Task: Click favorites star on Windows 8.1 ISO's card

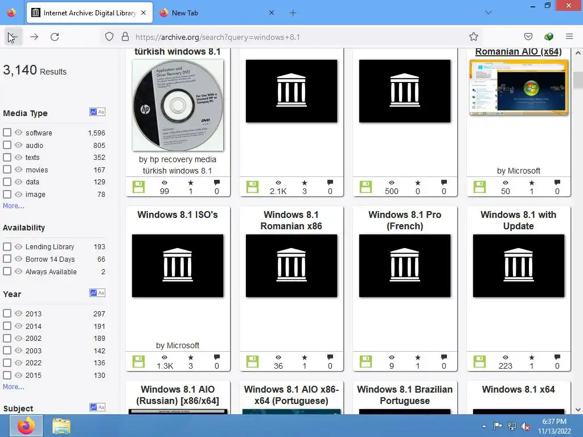Action: point(191,357)
